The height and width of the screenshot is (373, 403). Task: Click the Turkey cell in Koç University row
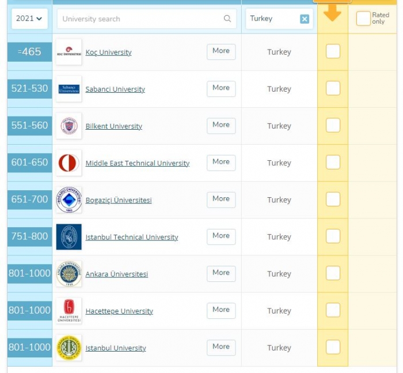click(x=279, y=52)
